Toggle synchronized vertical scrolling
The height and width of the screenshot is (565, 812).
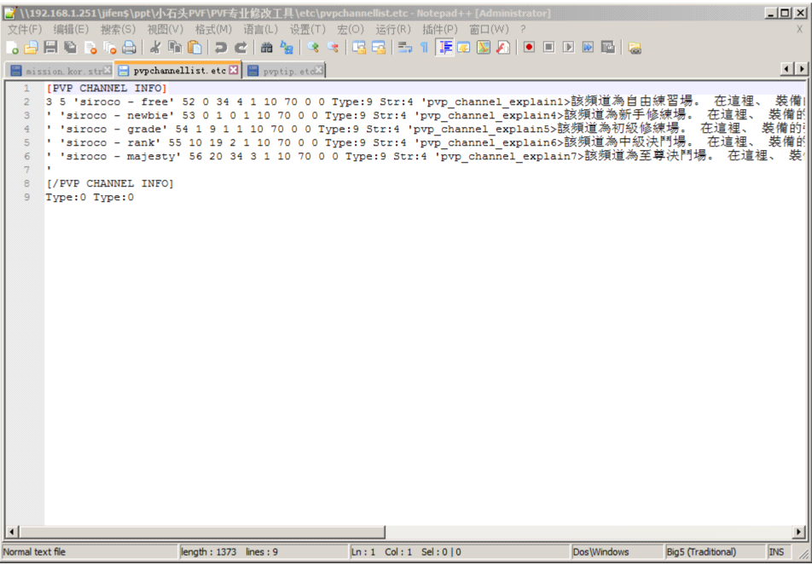coord(358,48)
